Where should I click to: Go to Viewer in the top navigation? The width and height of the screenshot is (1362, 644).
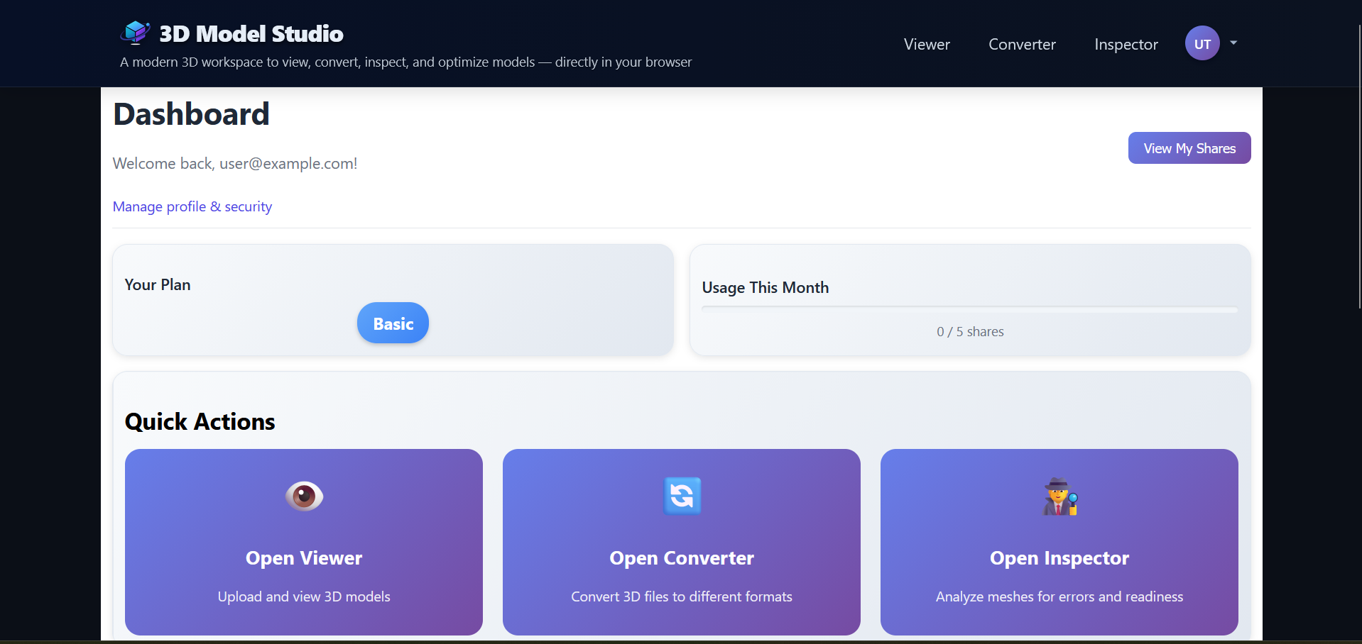point(926,44)
